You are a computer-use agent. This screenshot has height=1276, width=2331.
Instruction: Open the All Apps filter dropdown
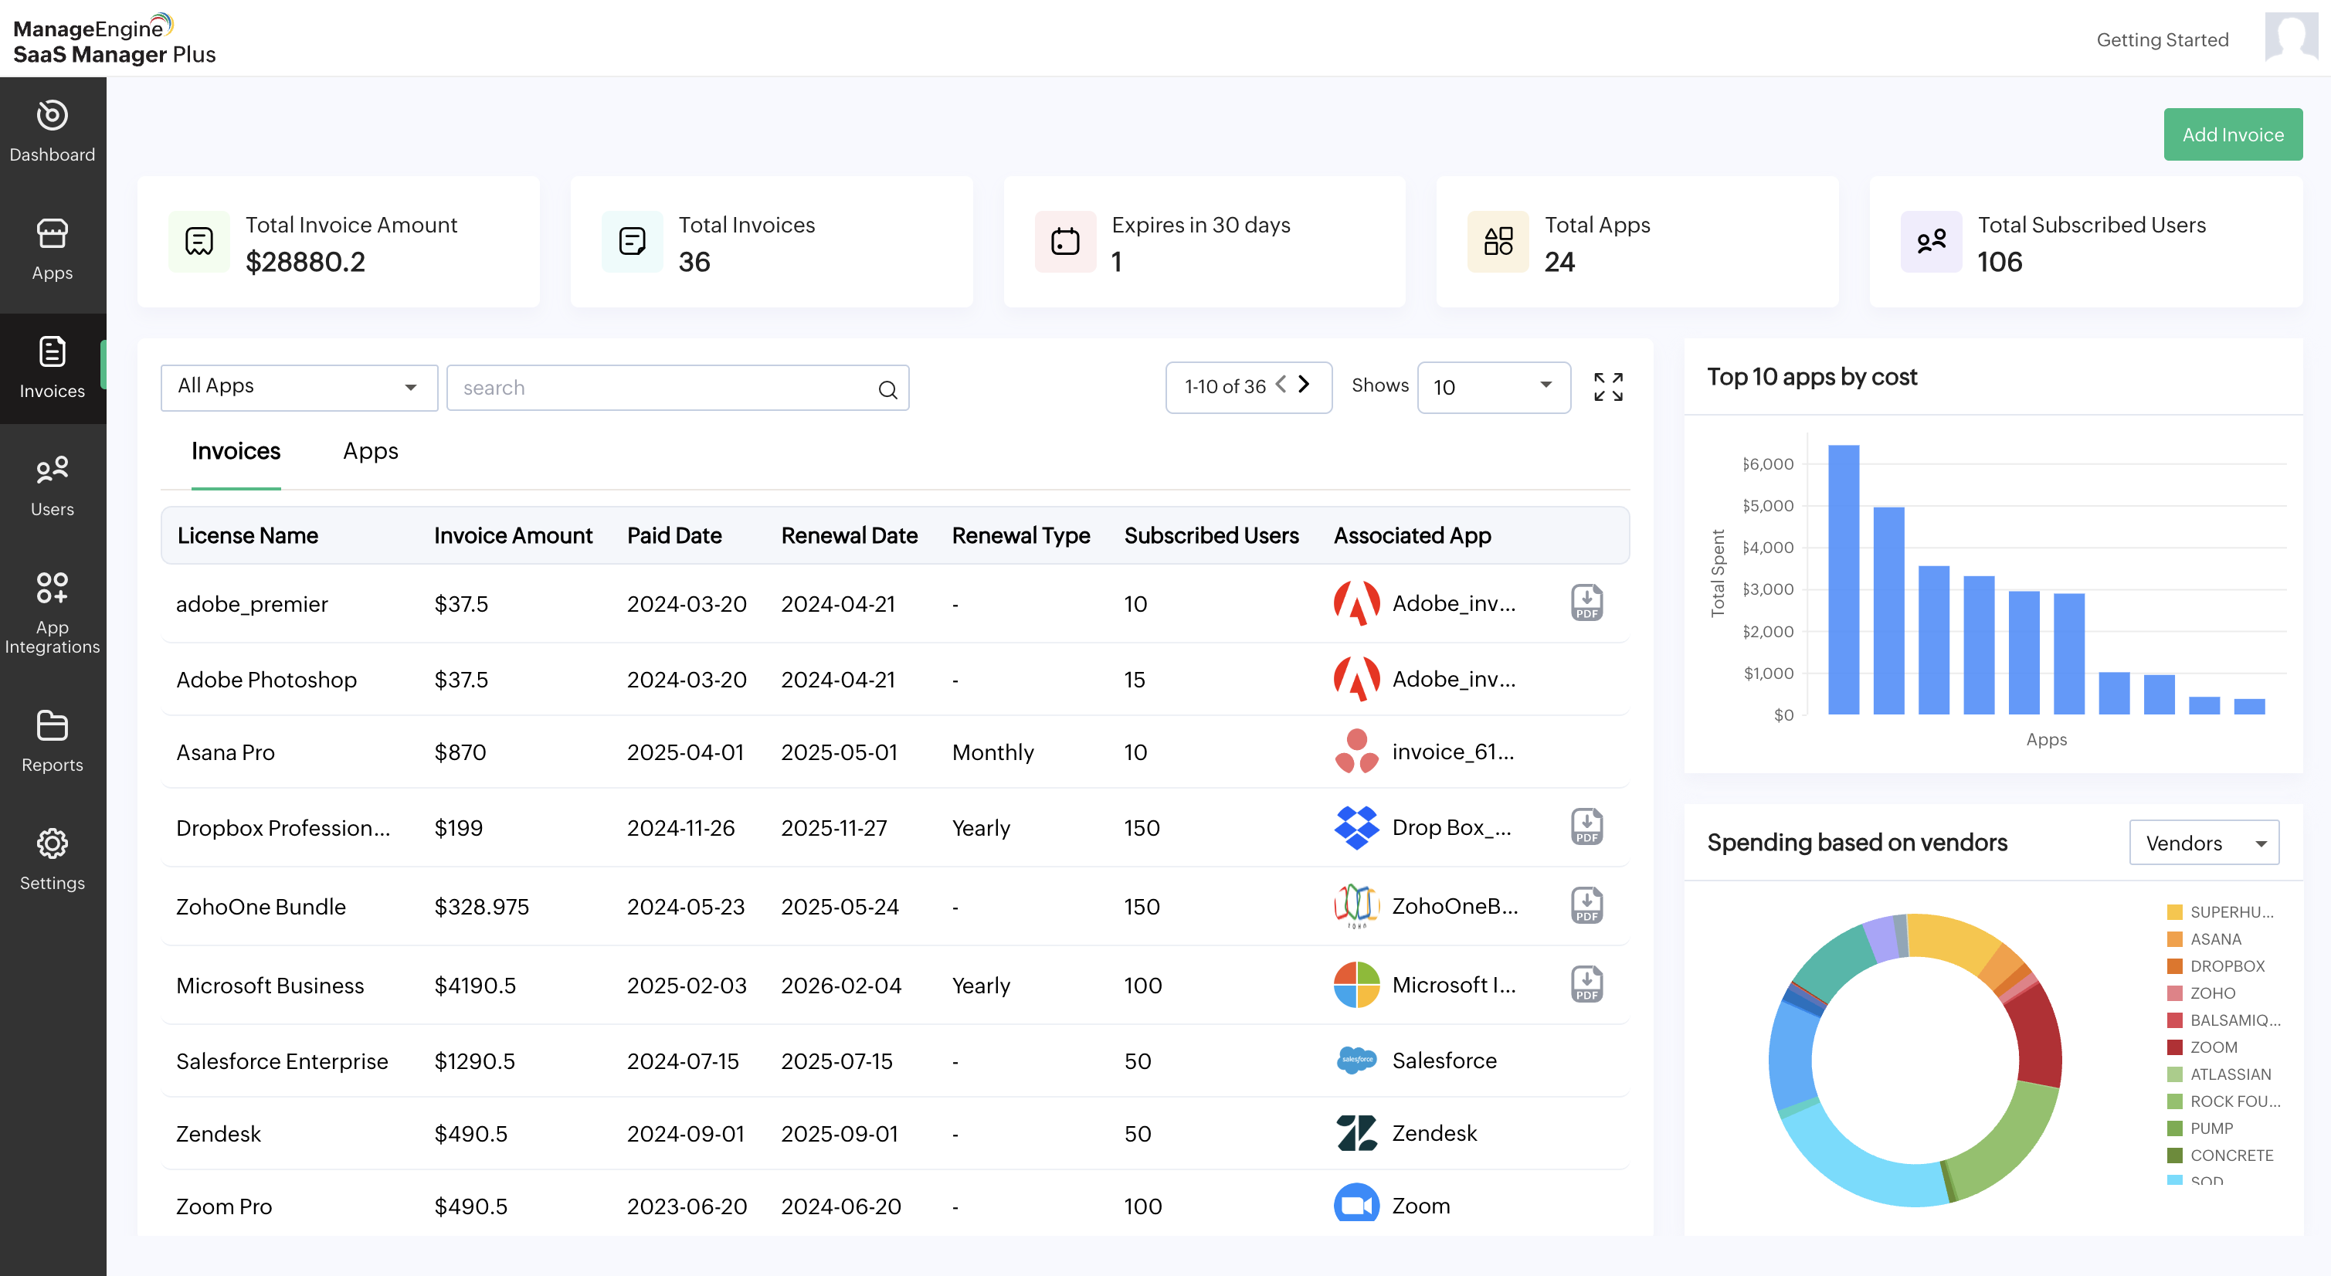point(299,387)
